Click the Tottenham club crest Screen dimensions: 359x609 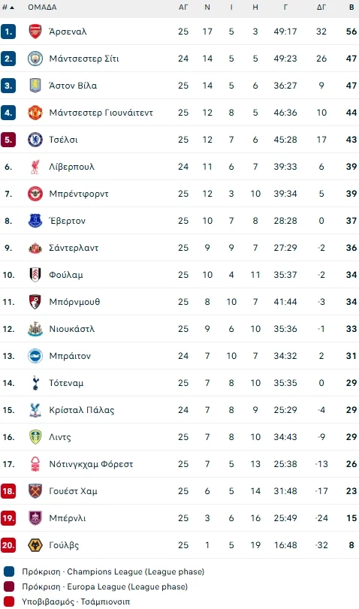click(x=35, y=383)
